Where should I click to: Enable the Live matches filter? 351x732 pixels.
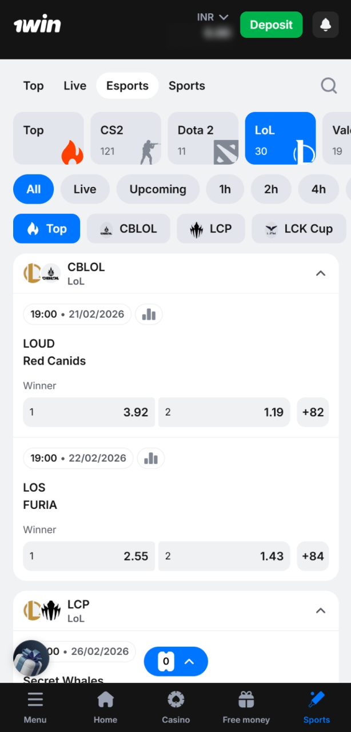click(x=85, y=189)
